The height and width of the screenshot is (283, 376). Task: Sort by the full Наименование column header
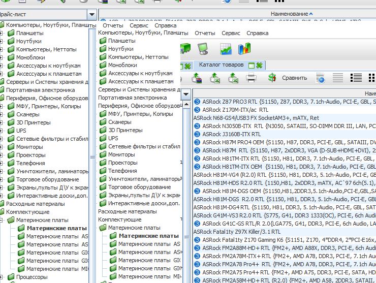pyautogui.click(x=292, y=14)
